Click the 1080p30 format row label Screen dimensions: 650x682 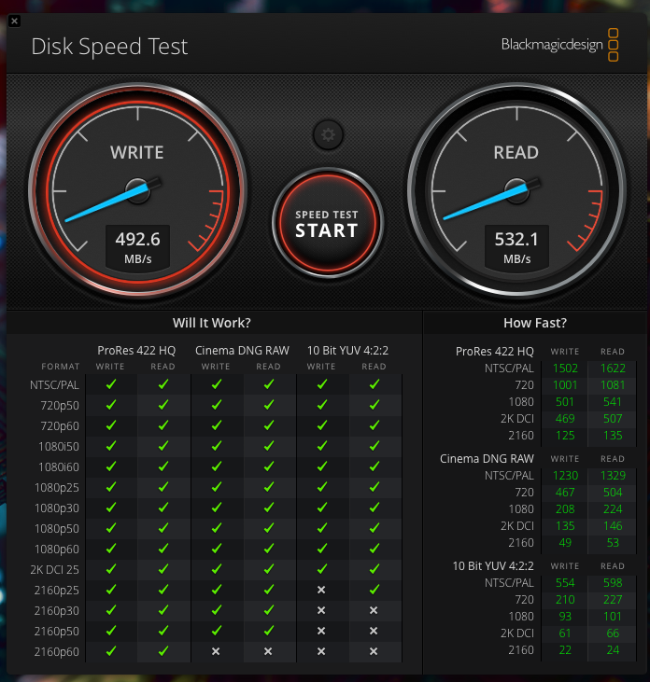pyautogui.click(x=57, y=508)
